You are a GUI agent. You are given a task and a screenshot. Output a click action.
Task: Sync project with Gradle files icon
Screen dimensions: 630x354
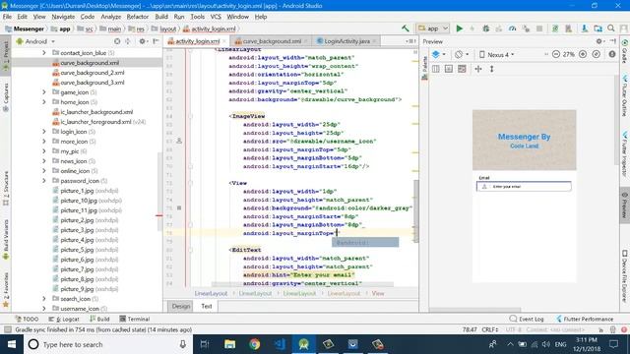(x=555, y=29)
